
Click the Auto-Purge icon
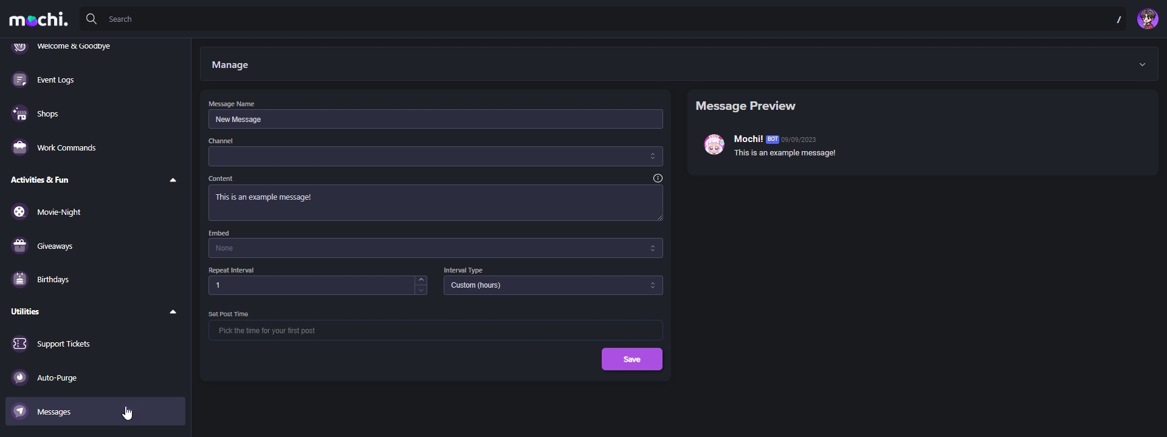click(x=20, y=378)
